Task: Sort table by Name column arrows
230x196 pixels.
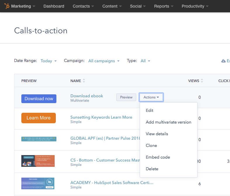Action: (84, 81)
